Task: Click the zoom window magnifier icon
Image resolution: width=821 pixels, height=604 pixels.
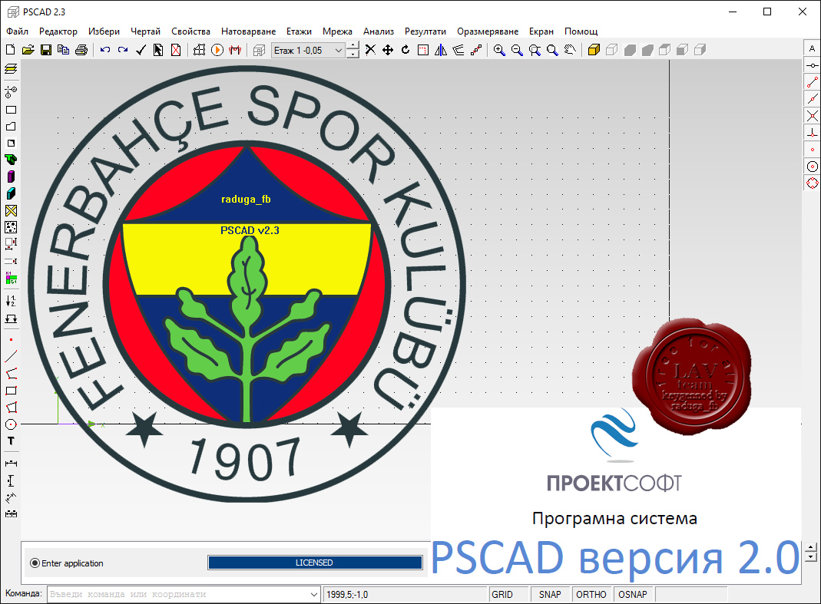Action: pyautogui.click(x=535, y=50)
